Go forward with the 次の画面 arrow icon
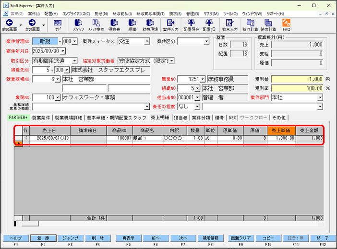The height and width of the screenshot is (249, 337). (32, 23)
